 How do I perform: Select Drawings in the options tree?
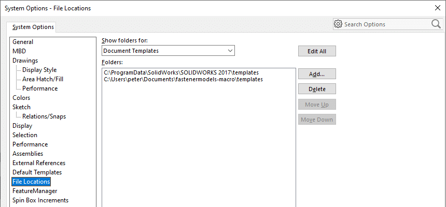tap(25, 61)
